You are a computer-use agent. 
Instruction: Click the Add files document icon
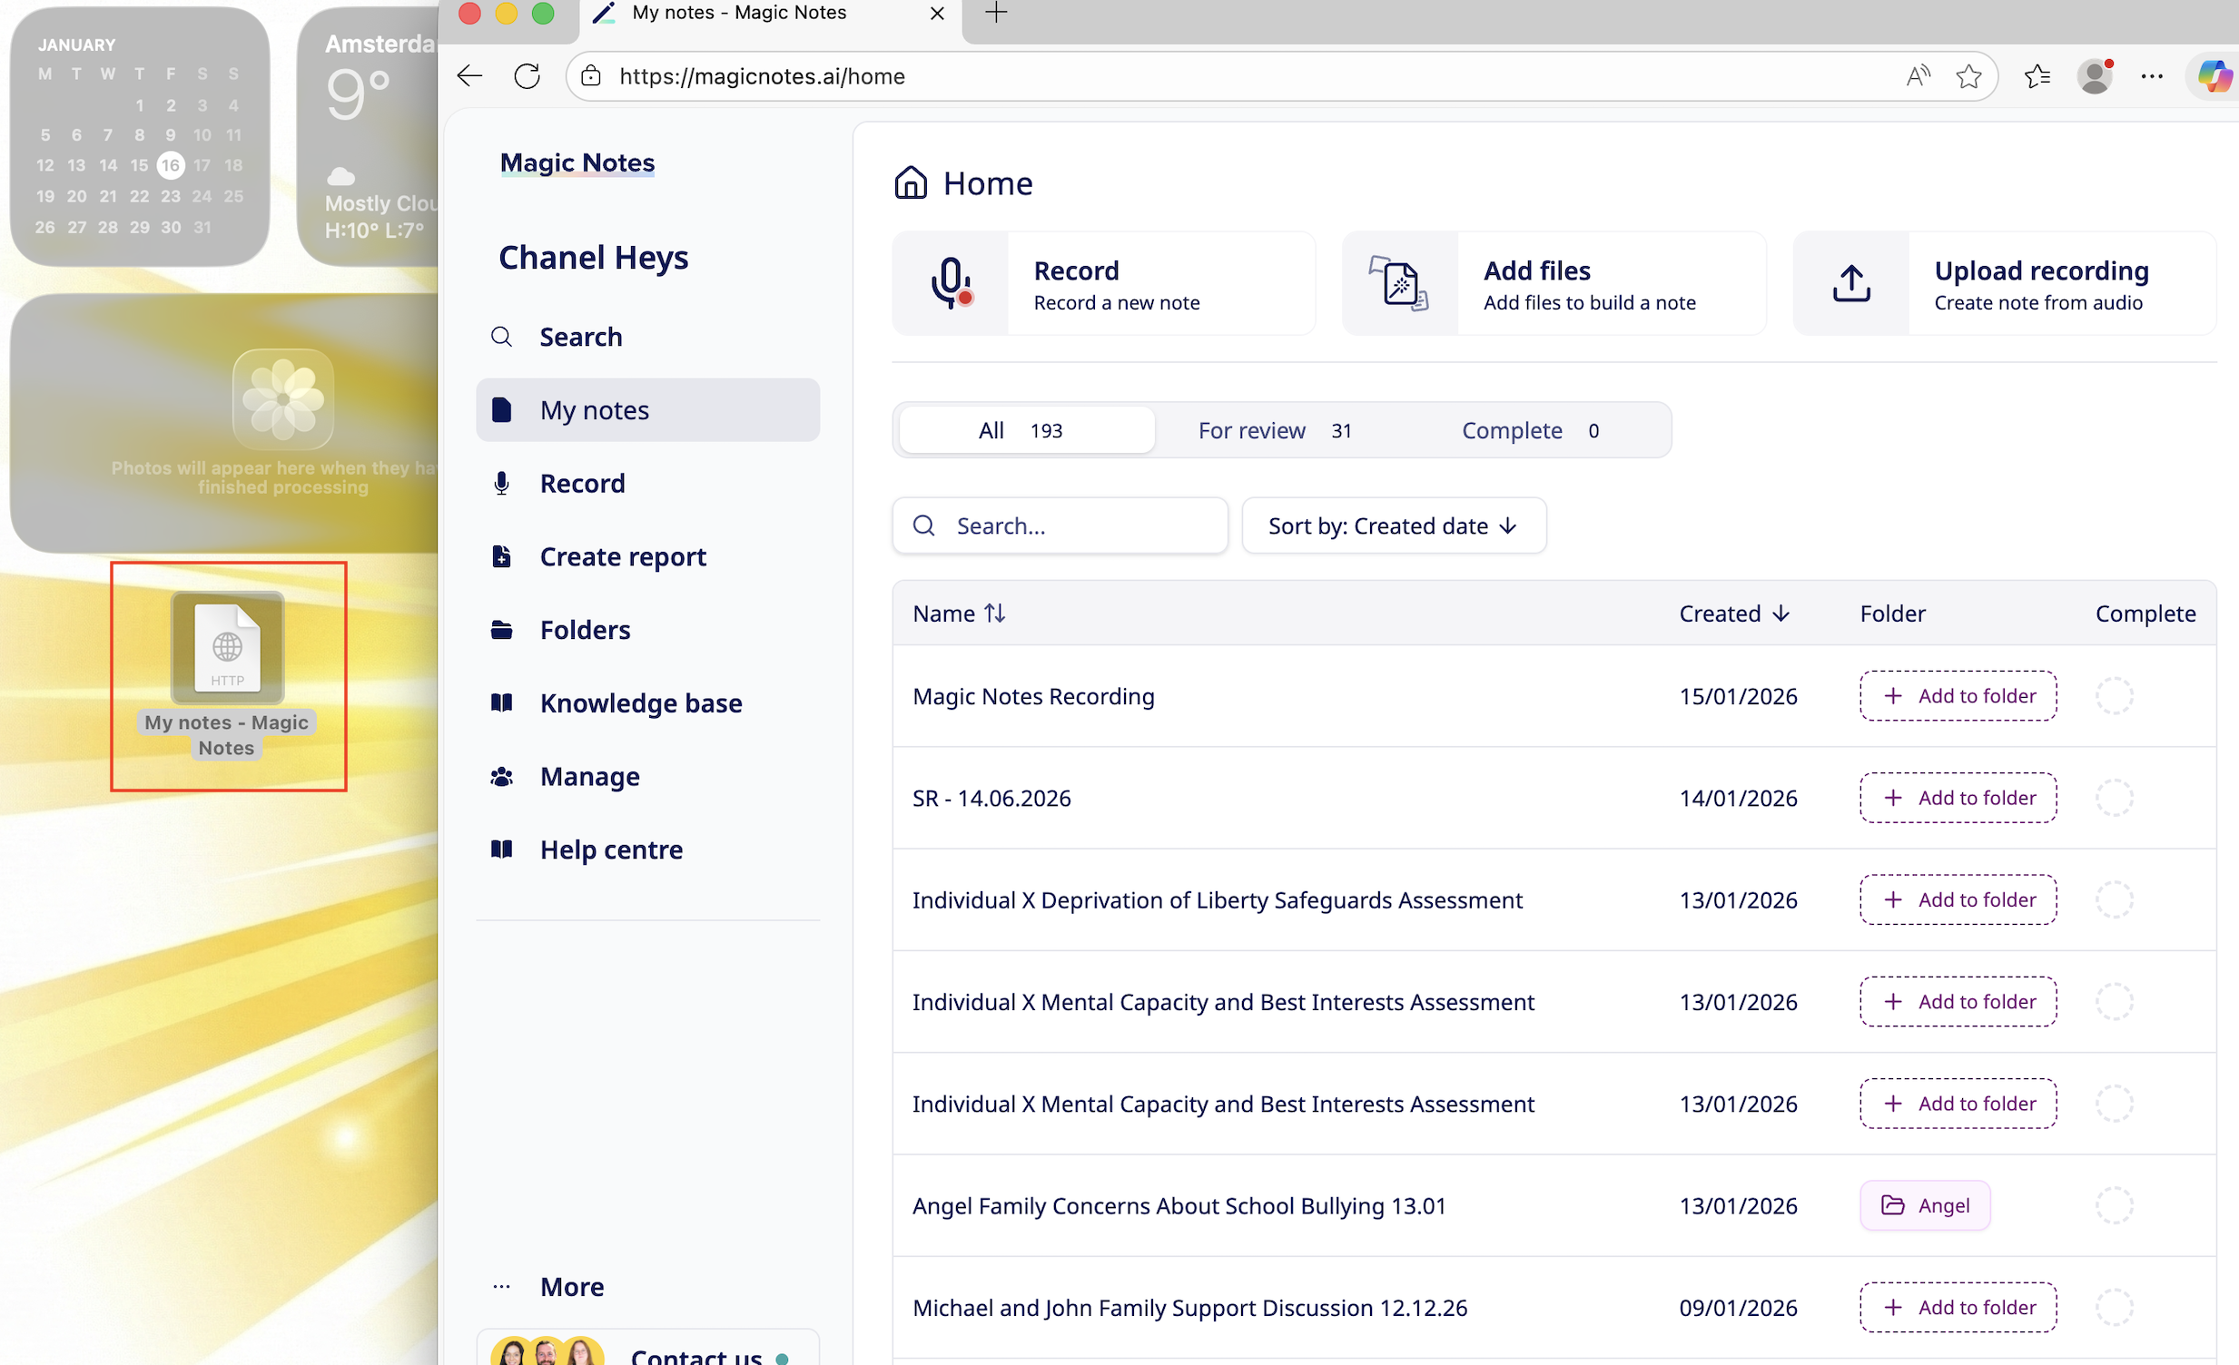point(1399,283)
